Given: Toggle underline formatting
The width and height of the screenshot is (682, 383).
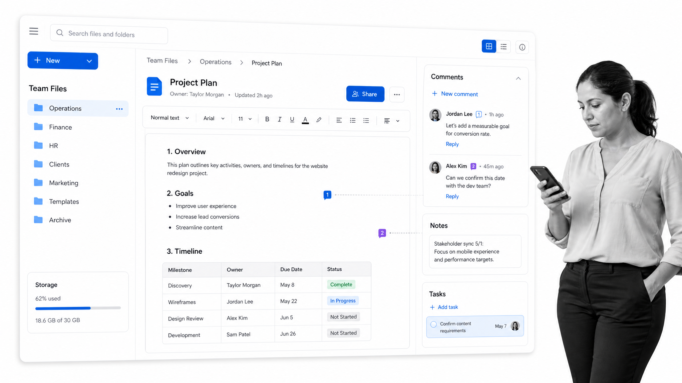Looking at the screenshot, I should 292,119.
